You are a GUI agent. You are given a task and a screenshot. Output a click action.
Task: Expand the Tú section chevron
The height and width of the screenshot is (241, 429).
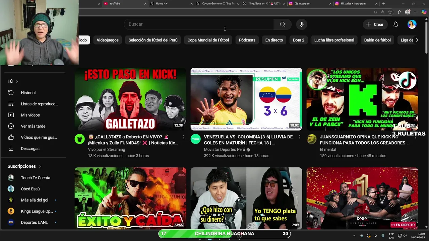17,81
